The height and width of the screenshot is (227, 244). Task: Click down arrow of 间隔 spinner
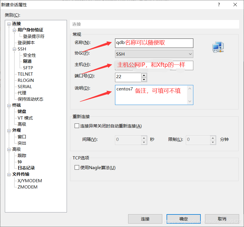pos(144,142)
